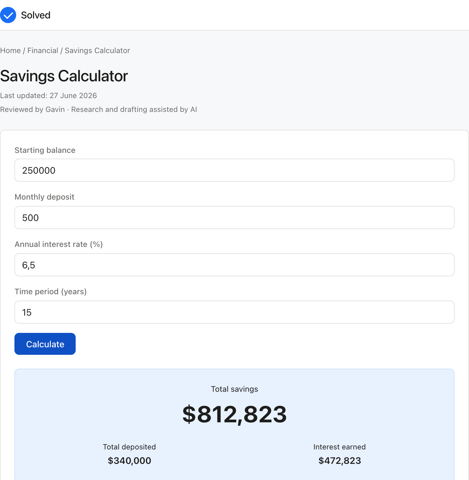Click the Monthly deposit field label
This screenshot has width=469, height=480.
tap(44, 197)
